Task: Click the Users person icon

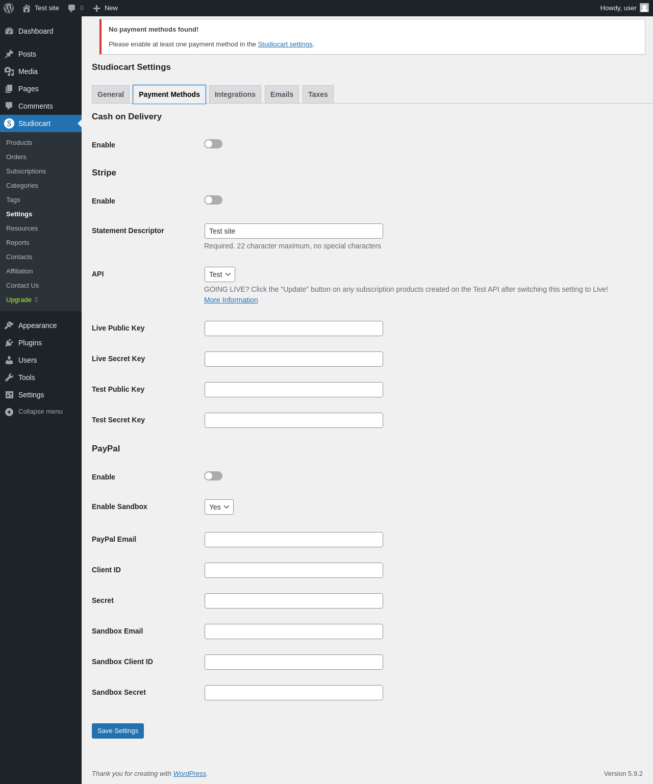Action: pos(9,360)
